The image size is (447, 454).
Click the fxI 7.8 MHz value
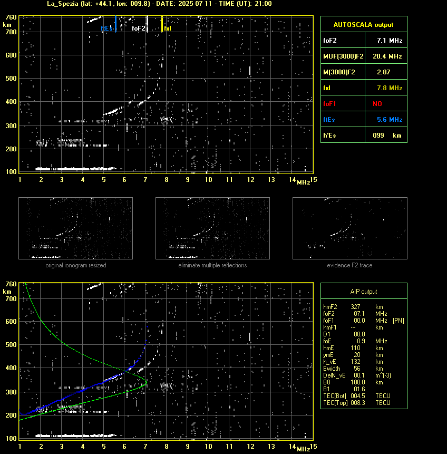390,88
